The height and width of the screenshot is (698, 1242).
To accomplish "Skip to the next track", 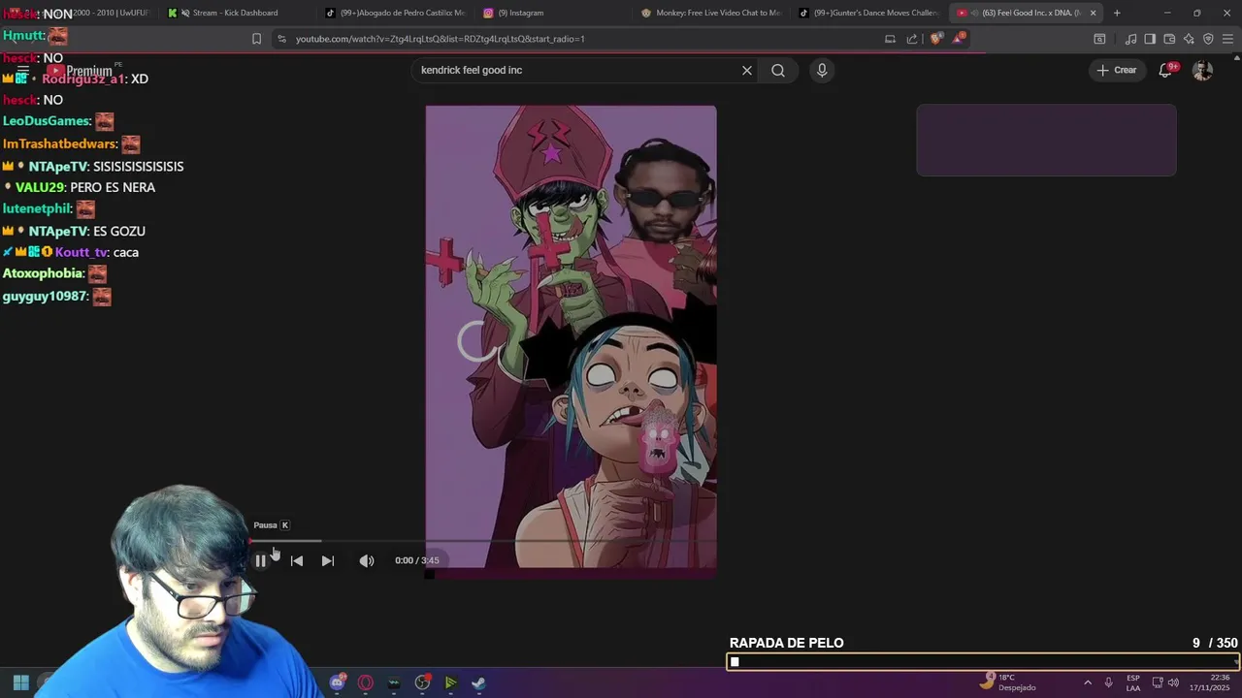I will point(328,560).
